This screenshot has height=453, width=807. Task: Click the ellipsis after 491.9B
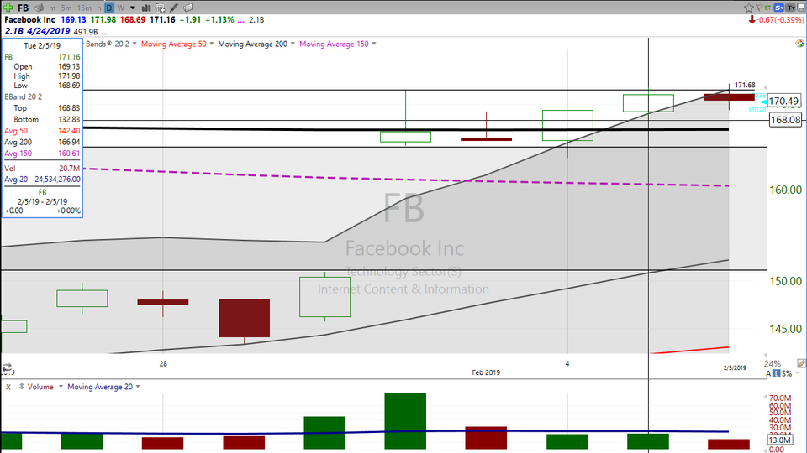click(104, 32)
